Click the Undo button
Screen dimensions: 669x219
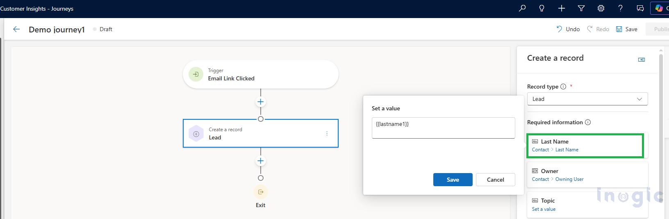pos(568,29)
